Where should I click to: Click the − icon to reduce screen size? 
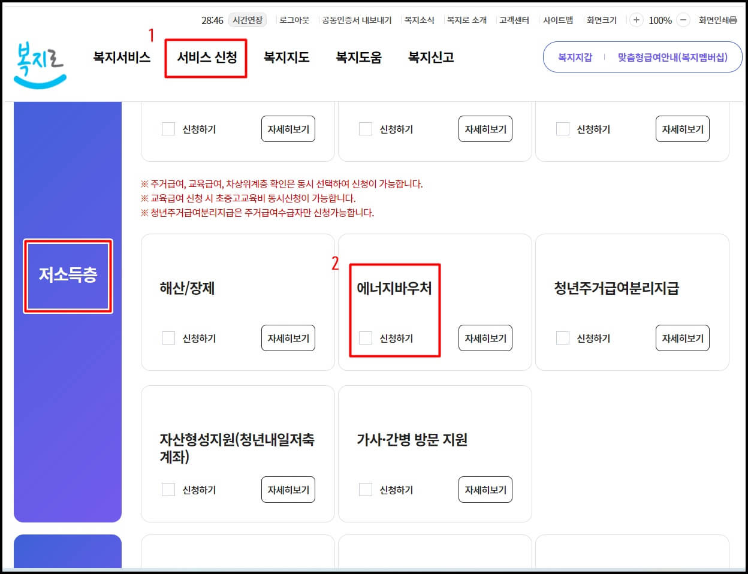[x=683, y=19]
